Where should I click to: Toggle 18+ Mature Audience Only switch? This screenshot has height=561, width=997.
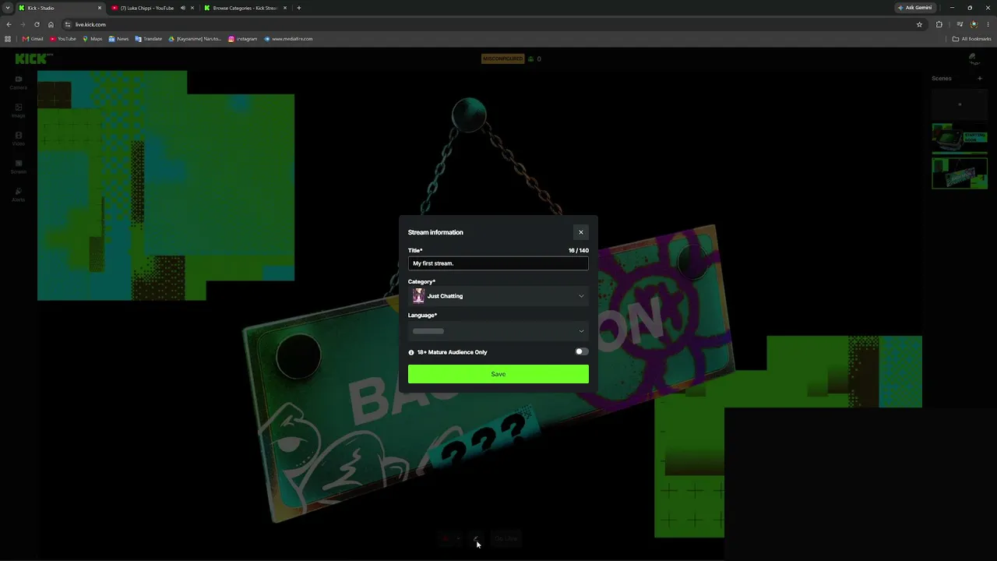(581, 352)
